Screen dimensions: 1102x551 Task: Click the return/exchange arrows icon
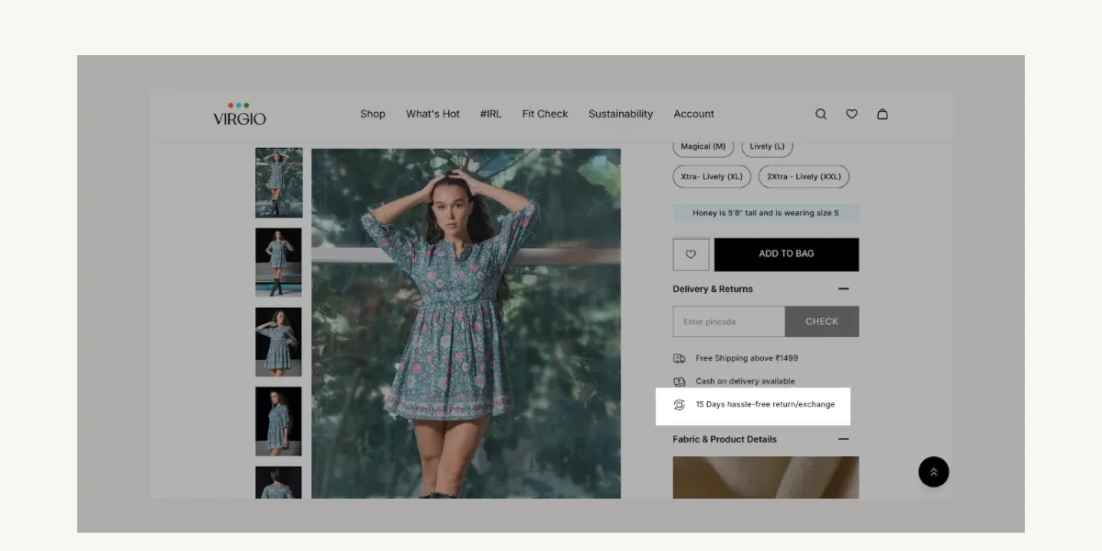pos(680,404)
